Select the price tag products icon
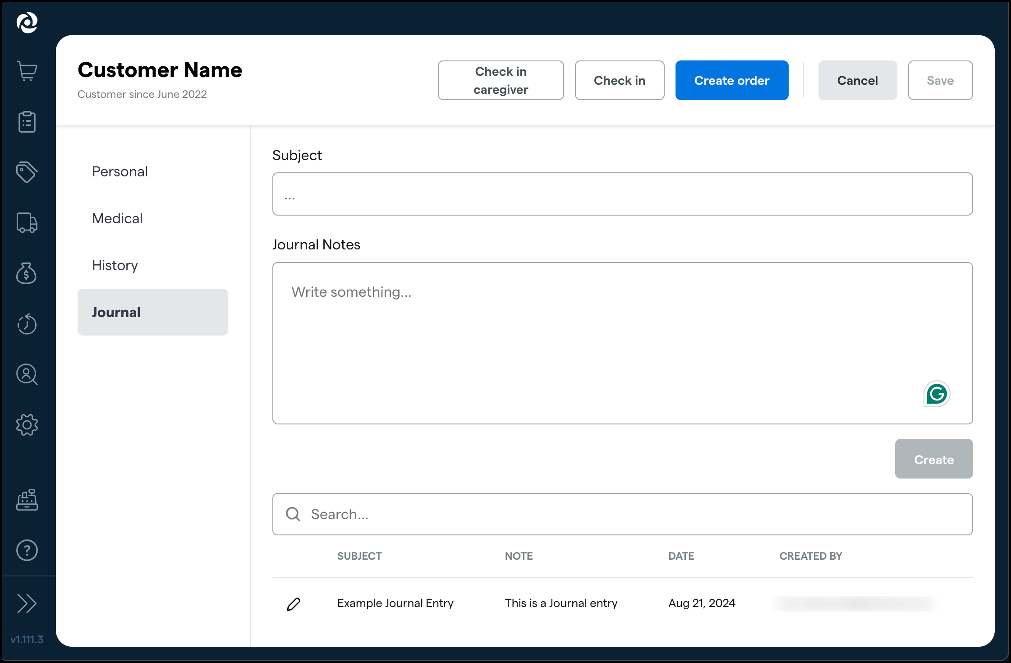This screenshot has width=1011, height=663. tap(26, 172)
